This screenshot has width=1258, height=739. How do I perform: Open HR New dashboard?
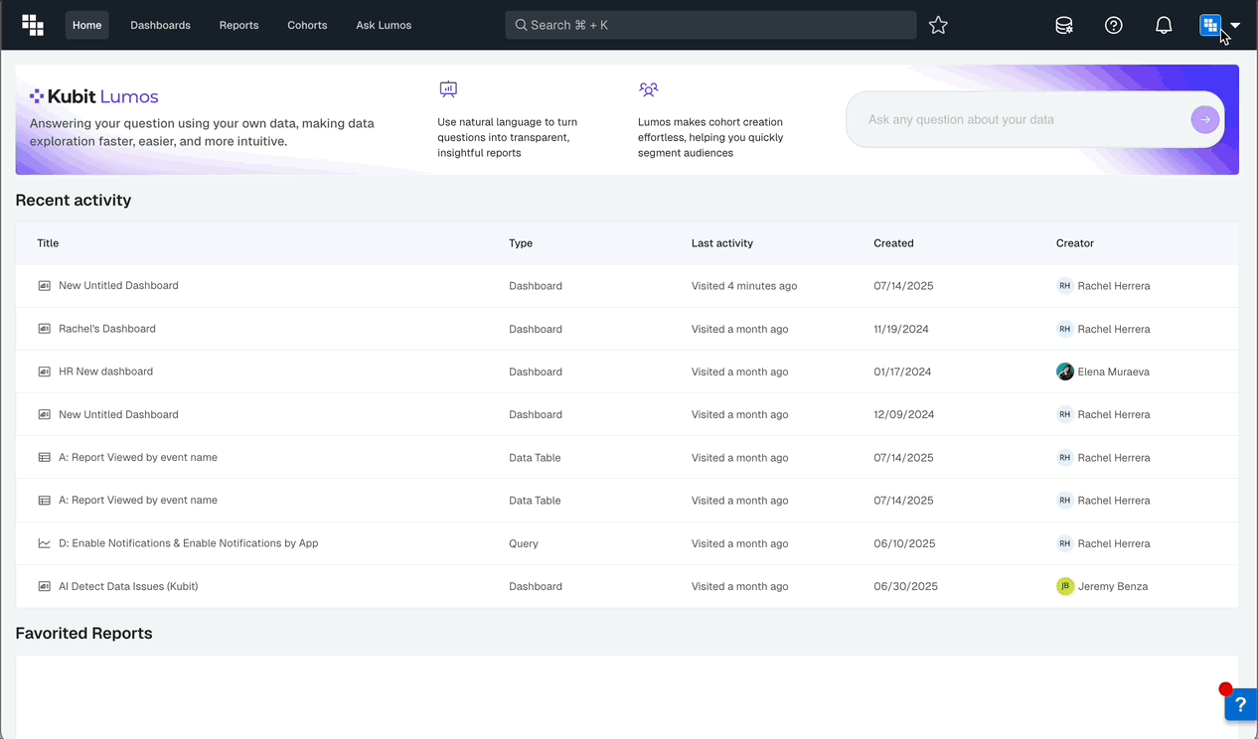(105, 371)
